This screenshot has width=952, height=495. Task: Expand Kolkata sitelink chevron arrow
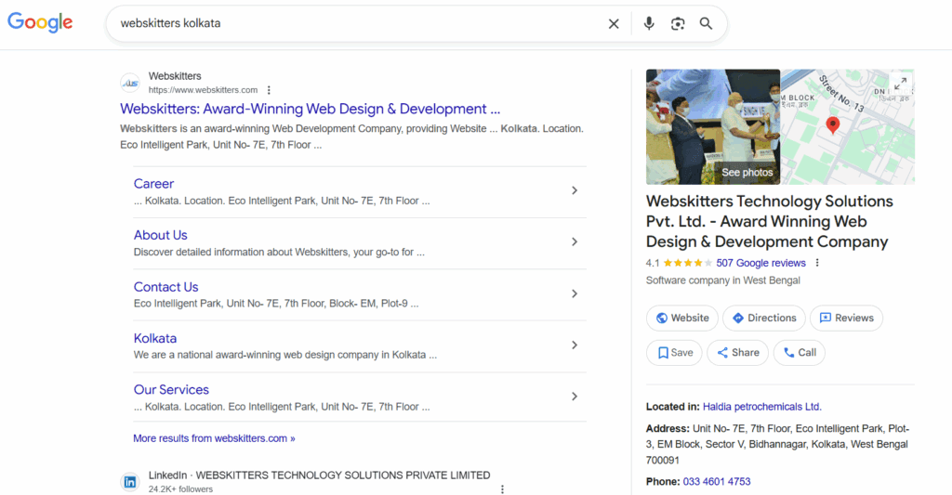tap(575, 345)
